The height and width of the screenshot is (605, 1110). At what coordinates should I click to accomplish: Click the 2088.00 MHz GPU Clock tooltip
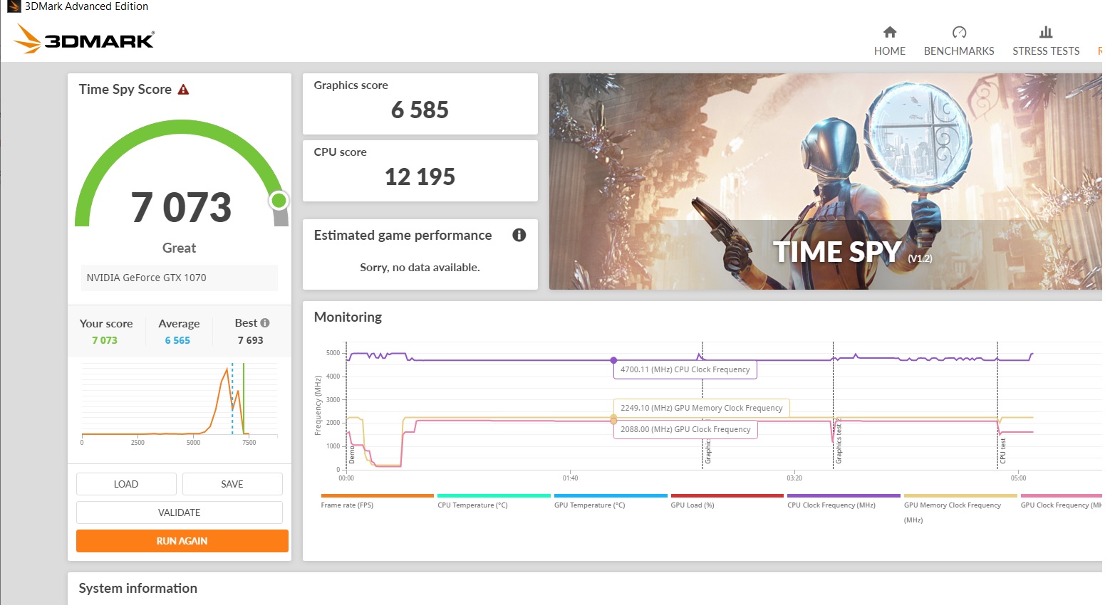(x=685, y=430)
